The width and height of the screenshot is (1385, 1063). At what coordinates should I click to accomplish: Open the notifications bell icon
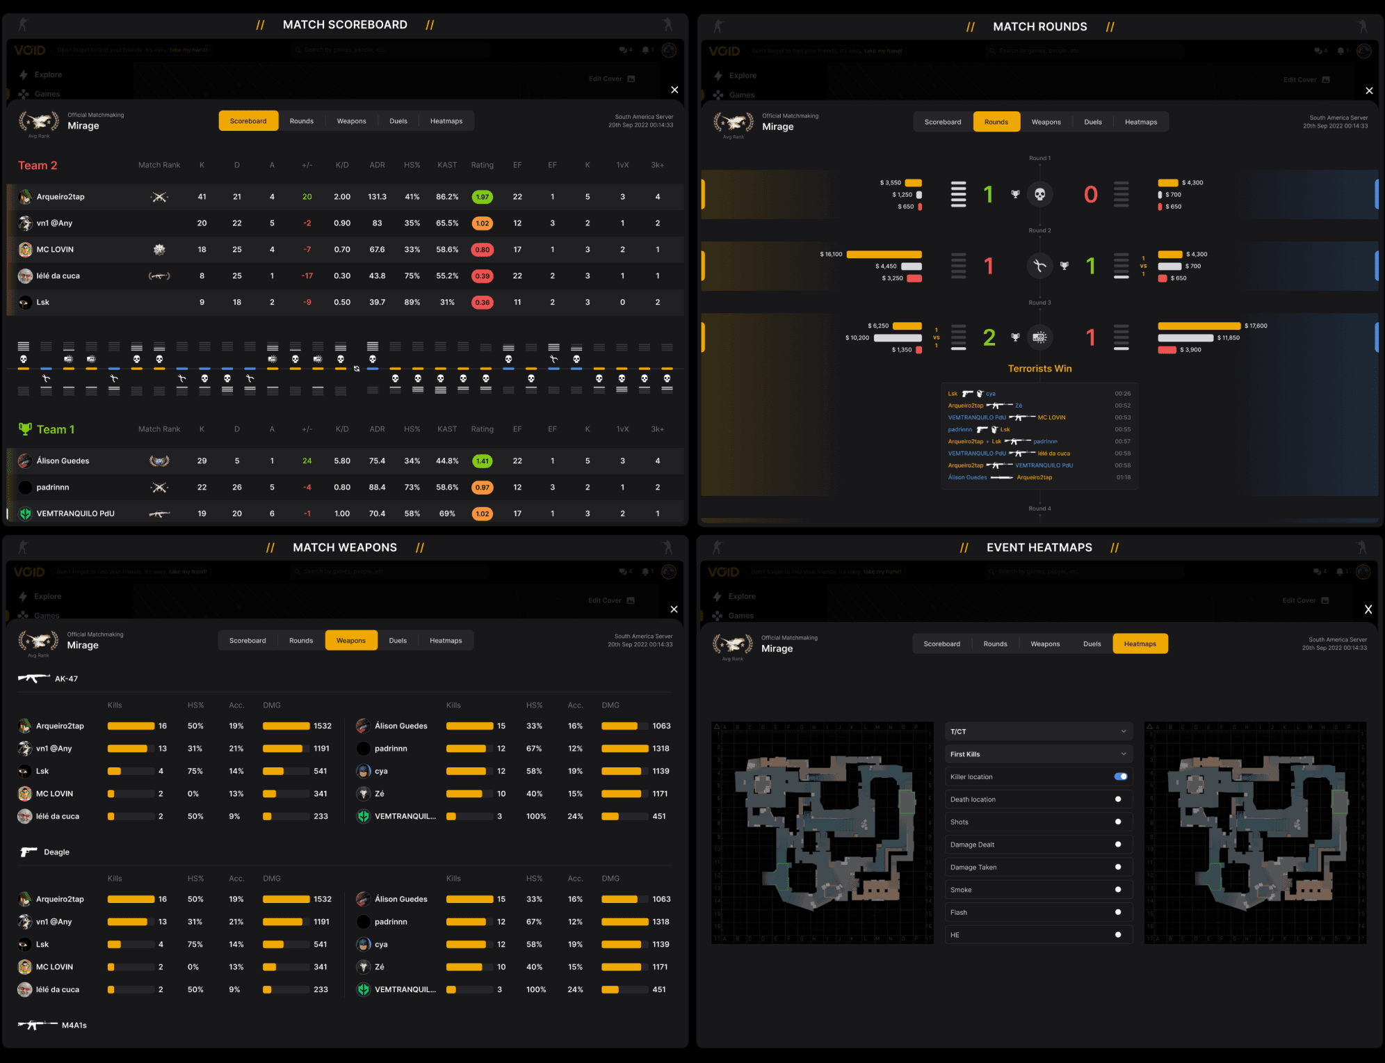(x=646, y=49)
